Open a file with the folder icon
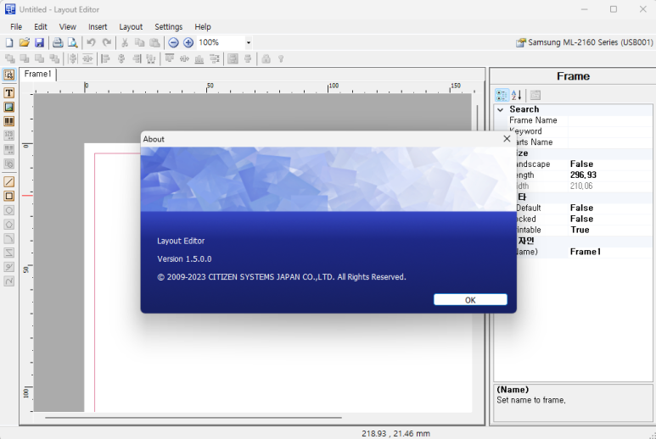This screenshot has width=656, height=439. (25, 42)
